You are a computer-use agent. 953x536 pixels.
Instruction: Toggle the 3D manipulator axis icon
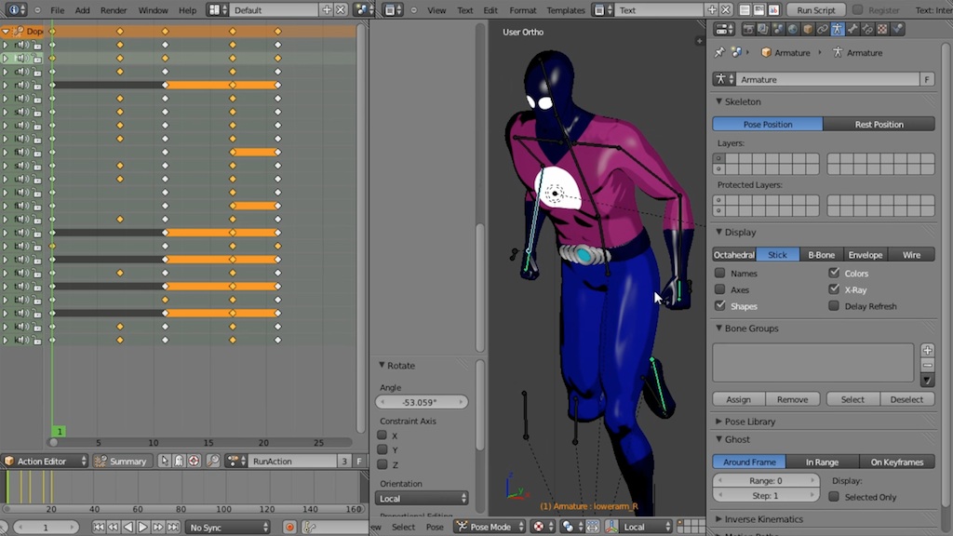coord(611,527)
